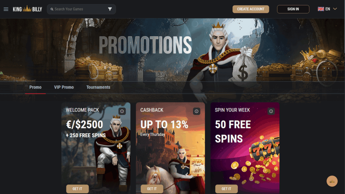Click the UK flag language icon
Image resolution: width=345 pixels, height=194 pixels.
click(x=321, y=9)
